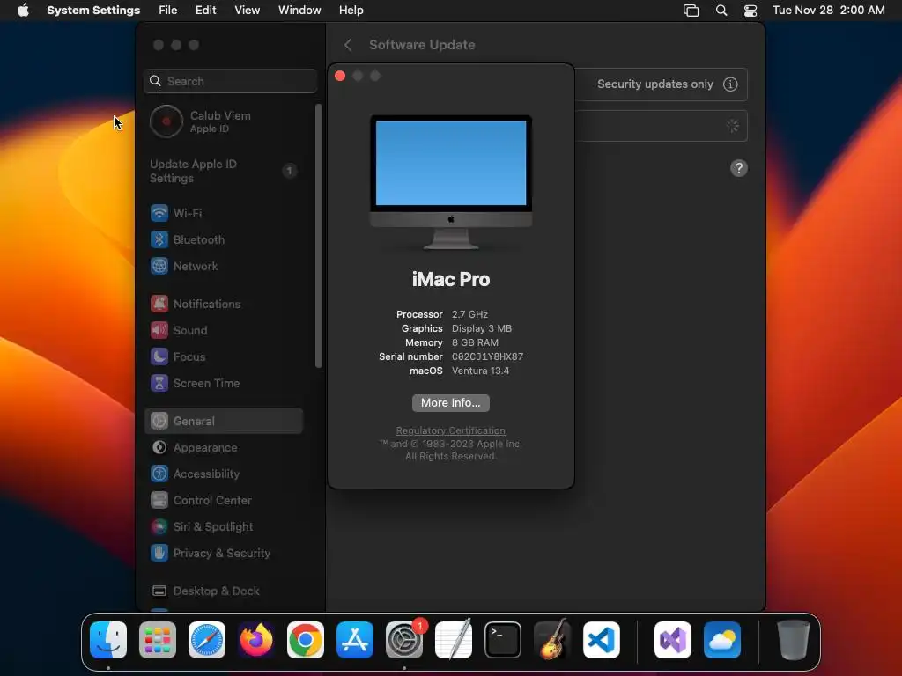Click the info icon beside Security updates only
902x676 pixels.
click(730, 84)
